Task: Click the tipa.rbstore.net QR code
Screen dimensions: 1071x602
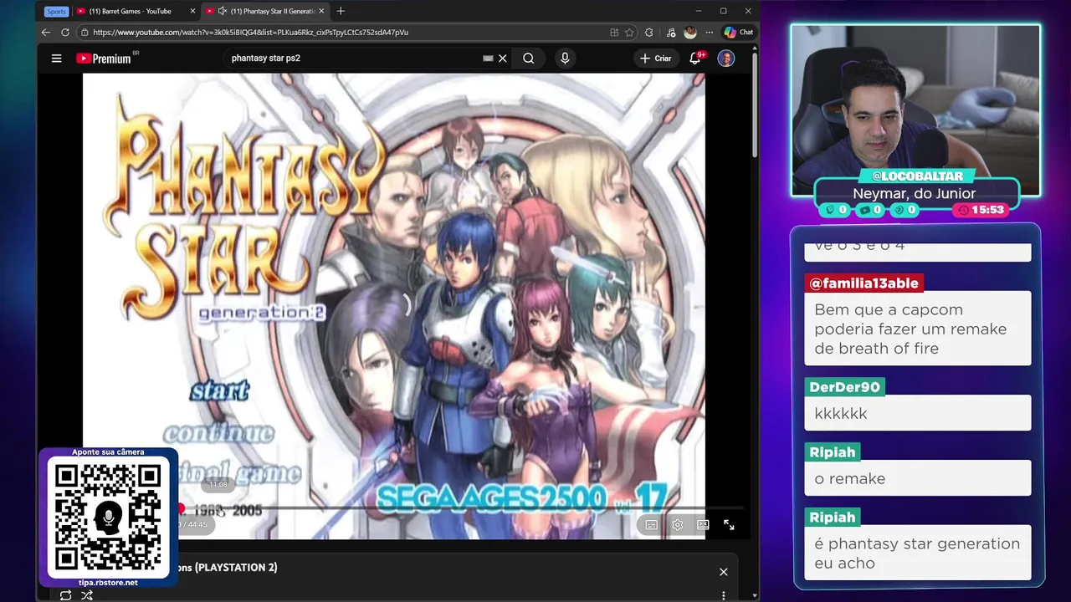Action: [108, 518]
